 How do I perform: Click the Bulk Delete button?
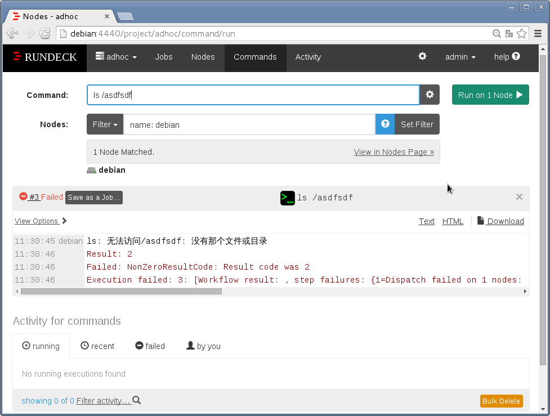point(501,401)
